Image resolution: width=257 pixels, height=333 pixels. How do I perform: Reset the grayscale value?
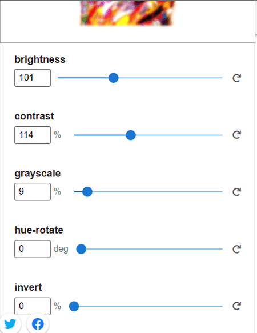point(236,192)
